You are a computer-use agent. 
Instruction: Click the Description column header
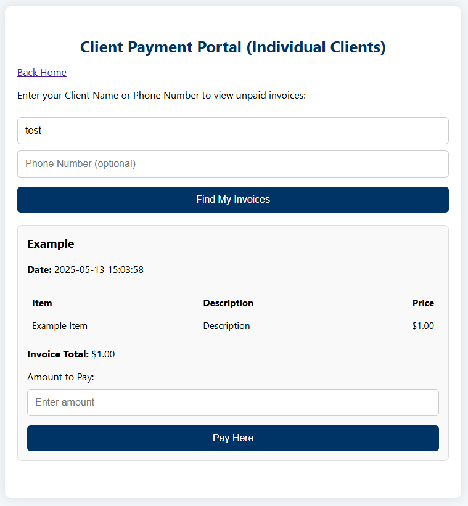pos(228,303)
